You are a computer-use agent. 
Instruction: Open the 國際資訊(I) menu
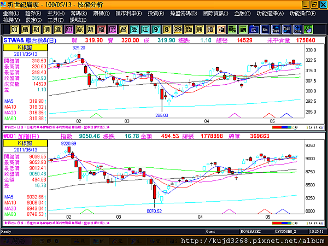[x=216, y=13]
